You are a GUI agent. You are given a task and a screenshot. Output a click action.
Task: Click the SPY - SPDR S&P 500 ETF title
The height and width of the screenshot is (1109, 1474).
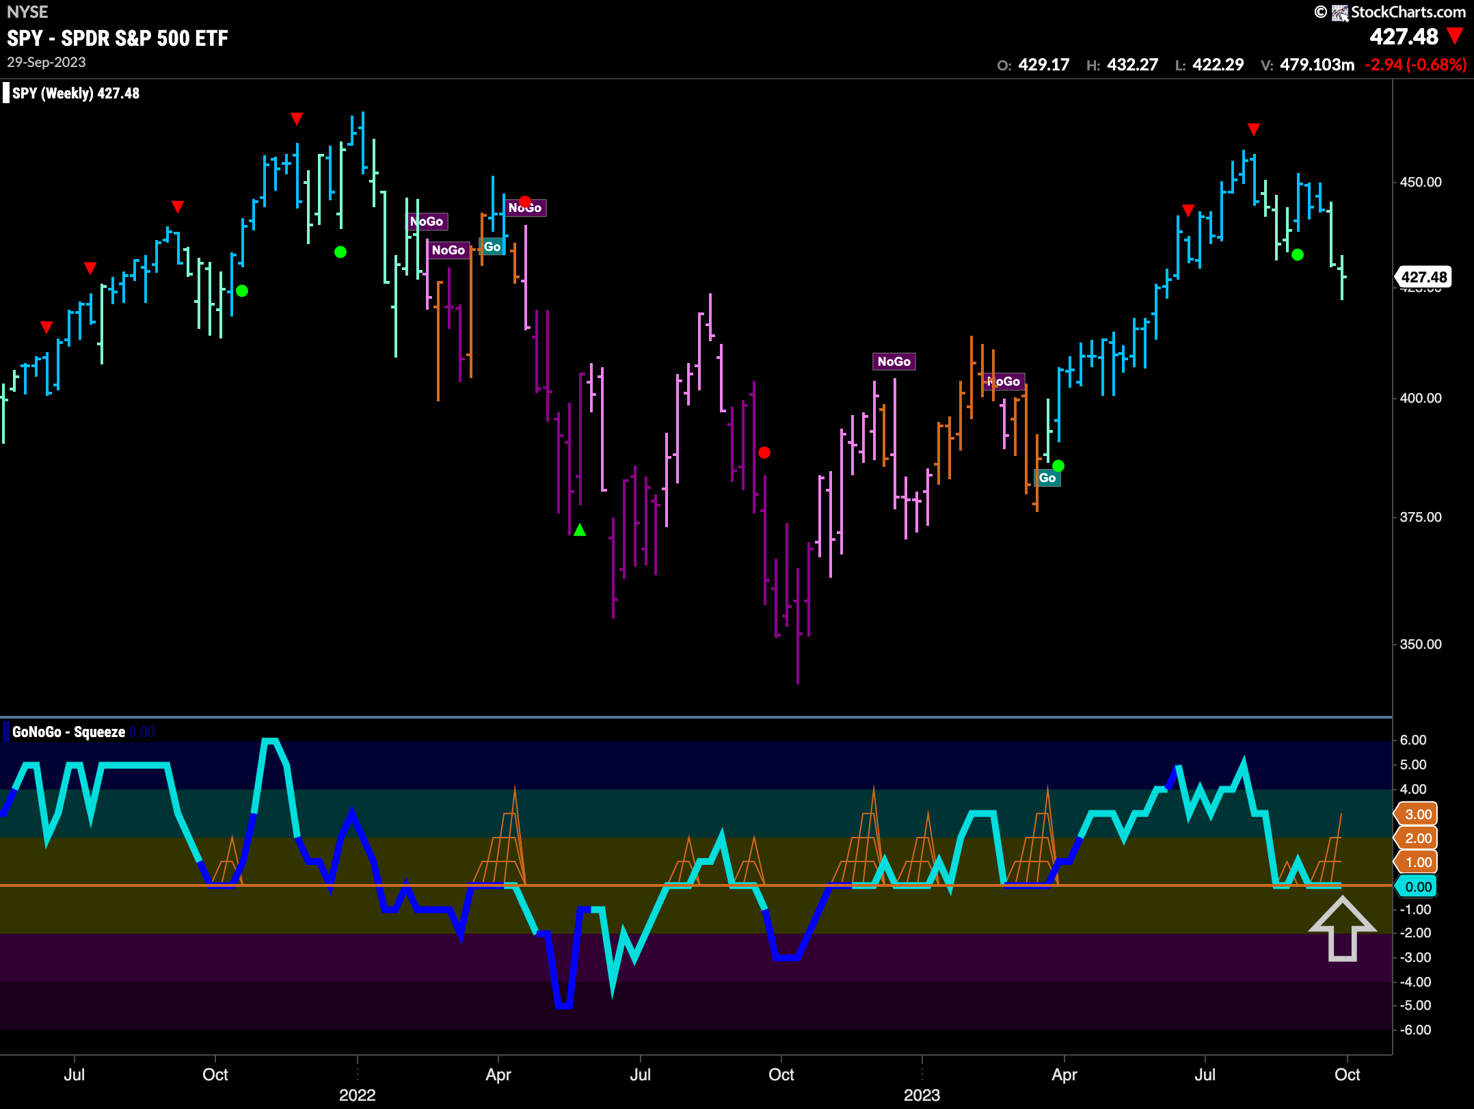point(118,38)
